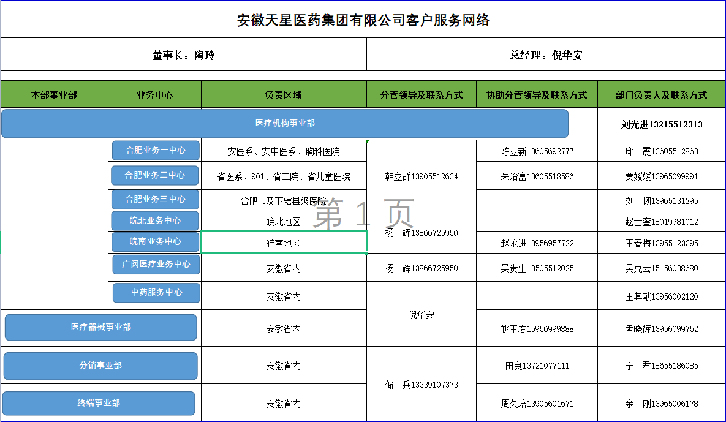Click the 陈立新13605692777 cell
The width and height of the screenshot is (726, 422).
(537, 151)
